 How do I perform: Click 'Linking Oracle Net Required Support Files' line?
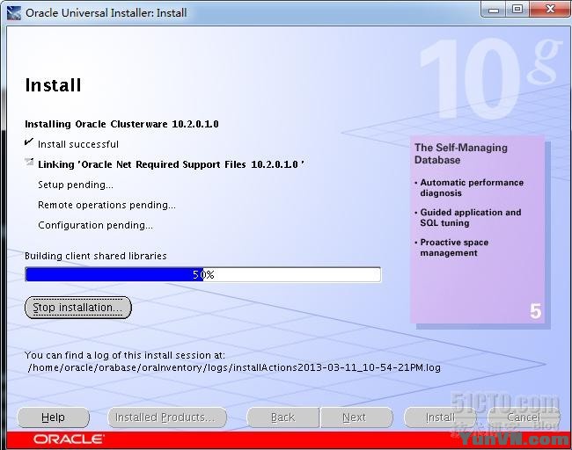pos(171,164)
